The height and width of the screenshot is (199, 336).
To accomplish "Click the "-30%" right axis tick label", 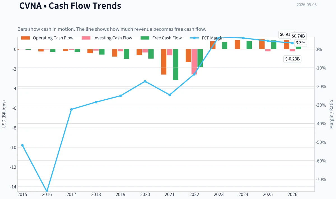I will [321, 105].
